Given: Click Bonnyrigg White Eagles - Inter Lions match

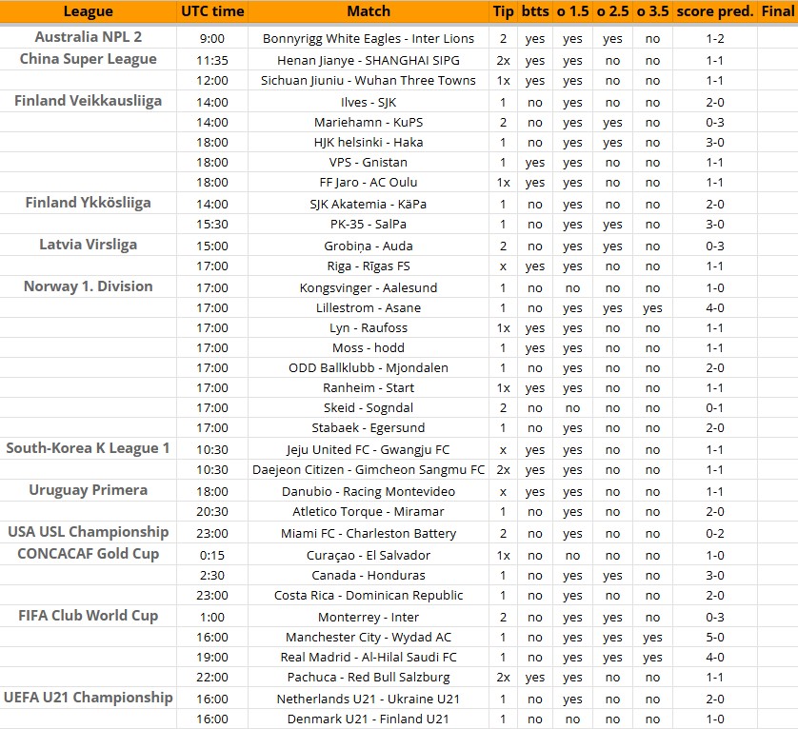Looking at the screenshot, I should click(369, 39).
